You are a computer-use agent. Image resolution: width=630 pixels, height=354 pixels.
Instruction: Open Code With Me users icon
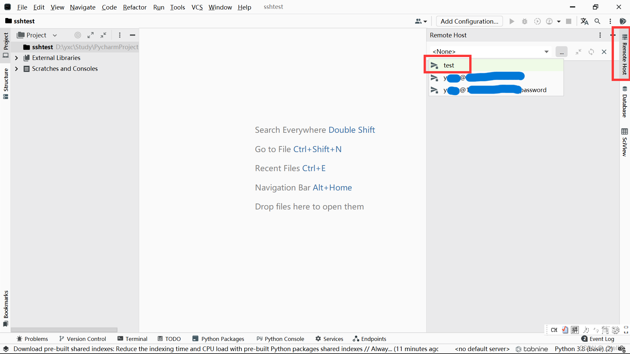point(421,21)
